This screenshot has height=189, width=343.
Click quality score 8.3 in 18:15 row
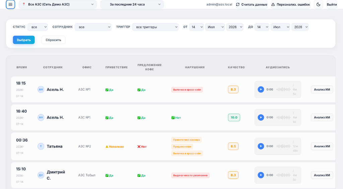pos(233,89)
